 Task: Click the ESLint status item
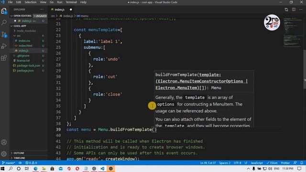pos(272,163)
